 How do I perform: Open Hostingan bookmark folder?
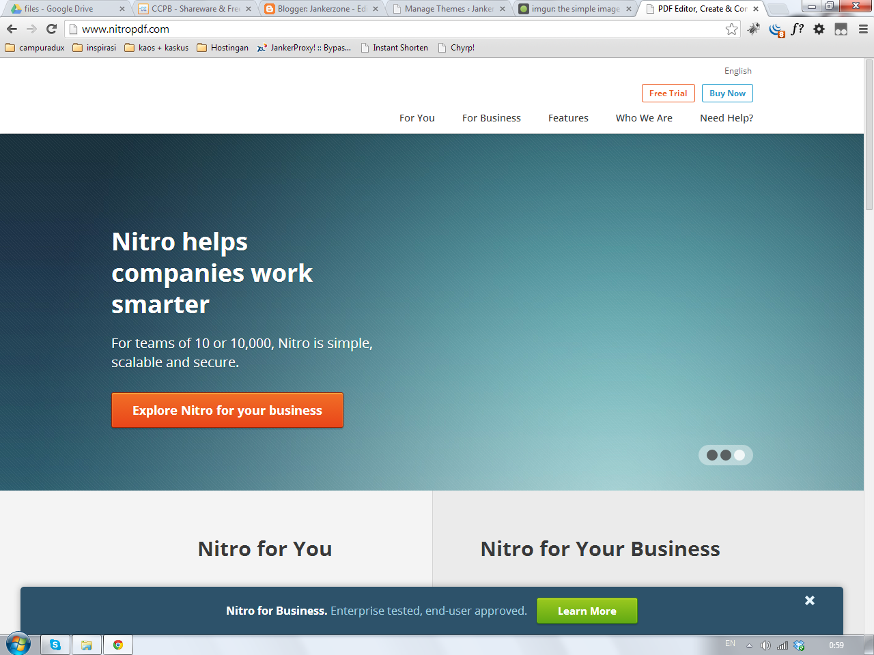click(223, 48)
